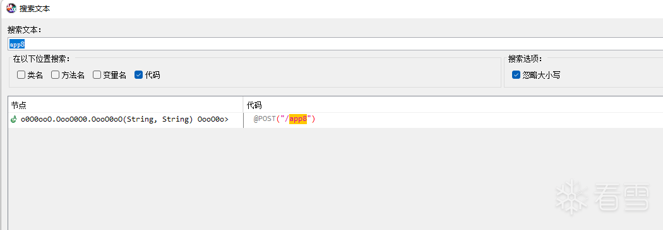Disable the 忽略大小写 ignore-case option
This screenshot has height=230, width=663.
[x=516, y=75]
